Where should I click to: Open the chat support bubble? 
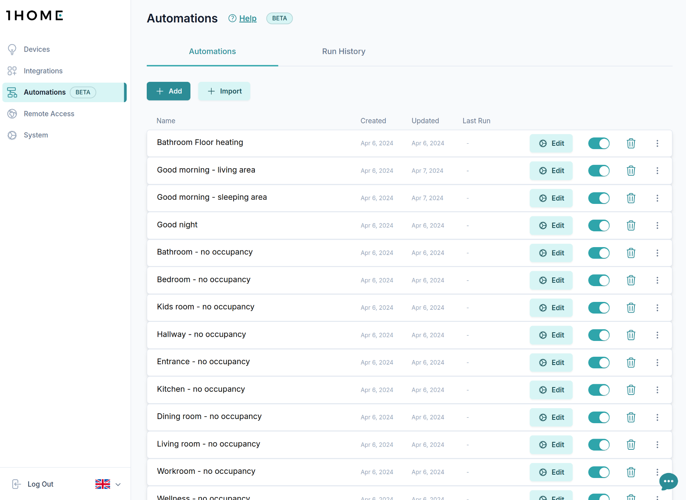click(668, 481)
